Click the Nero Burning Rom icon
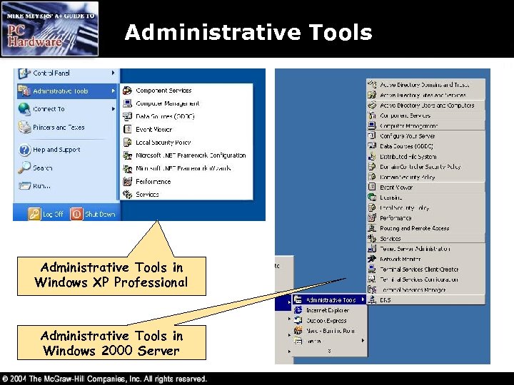 click(x=298, y=331)
